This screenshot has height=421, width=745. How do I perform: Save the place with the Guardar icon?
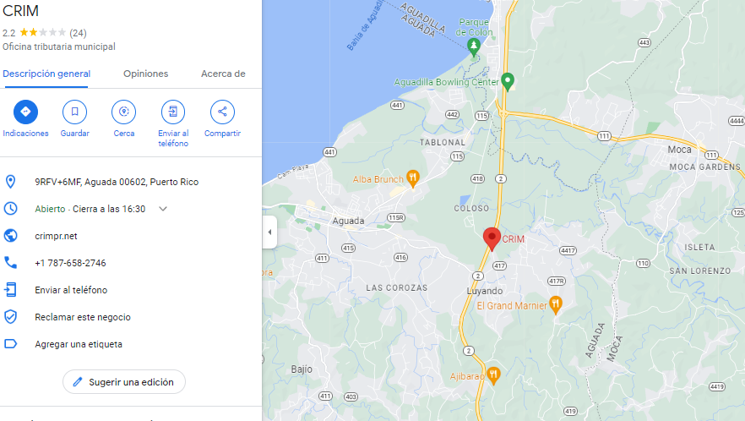tap(74, 112)
